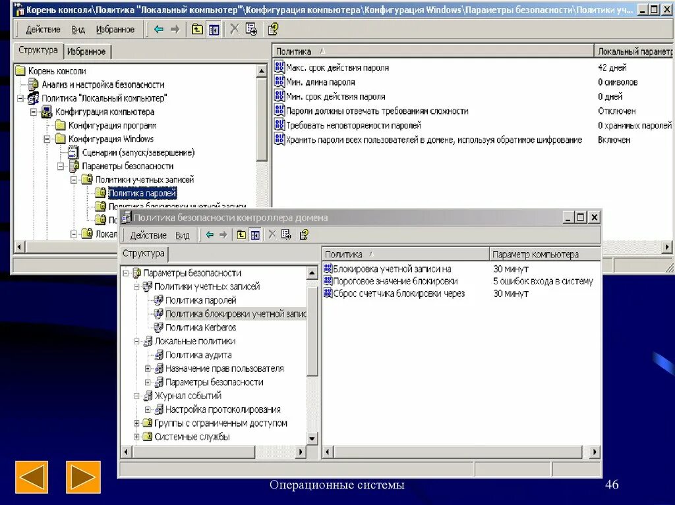Click Up one level icon in Console Root toolbar
Image resolution: width=675 pixels, height=505 pixels.
[197, 29]
